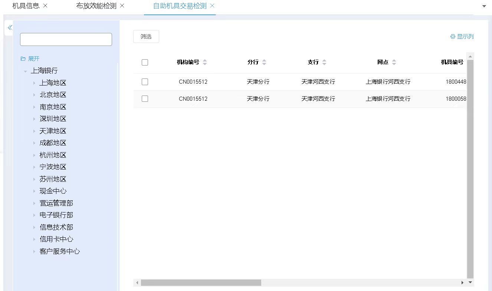This screenshot has width=492, height=291.
Task: Click 天津分行 in the second row
Action: [x=258, y=99]
